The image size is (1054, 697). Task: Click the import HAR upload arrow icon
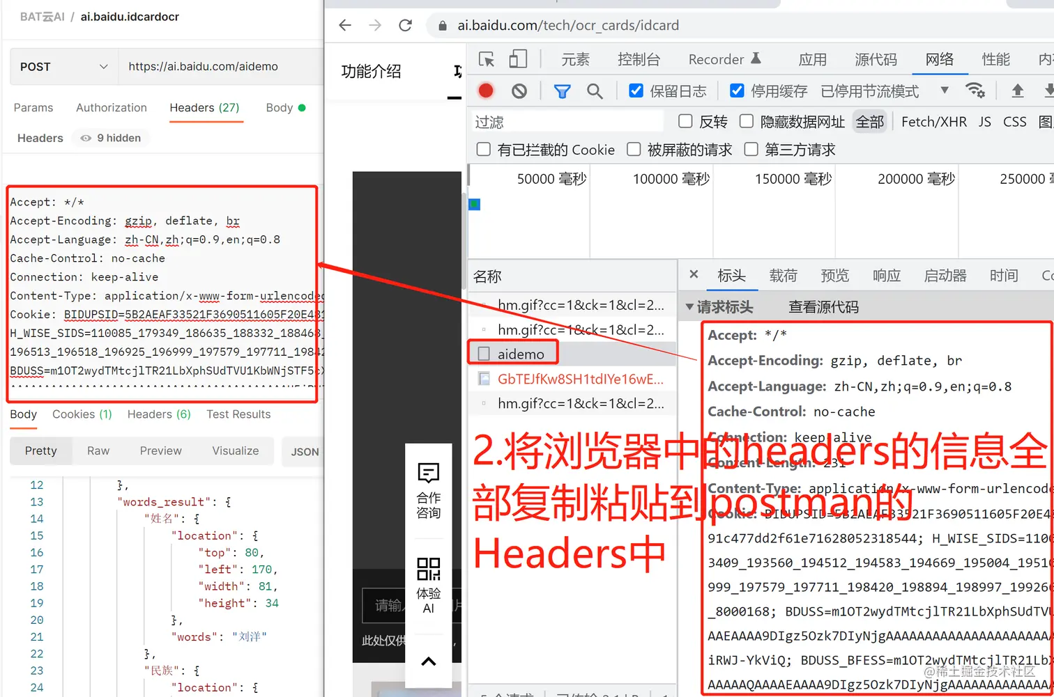click(x=1018, y=91)
